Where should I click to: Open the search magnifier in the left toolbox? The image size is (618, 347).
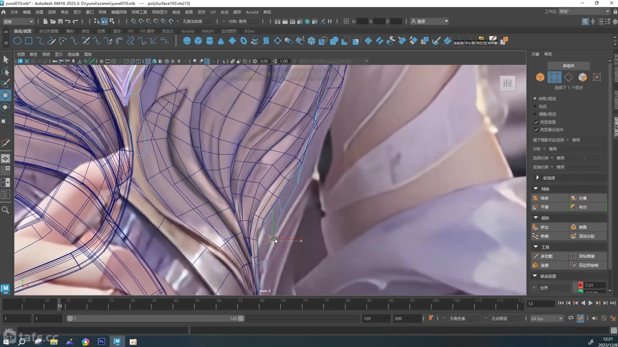pos(5,210)
